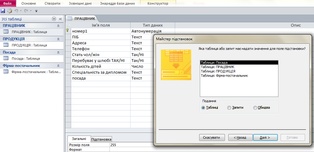Click the lookup wizard illustration image

176,65
